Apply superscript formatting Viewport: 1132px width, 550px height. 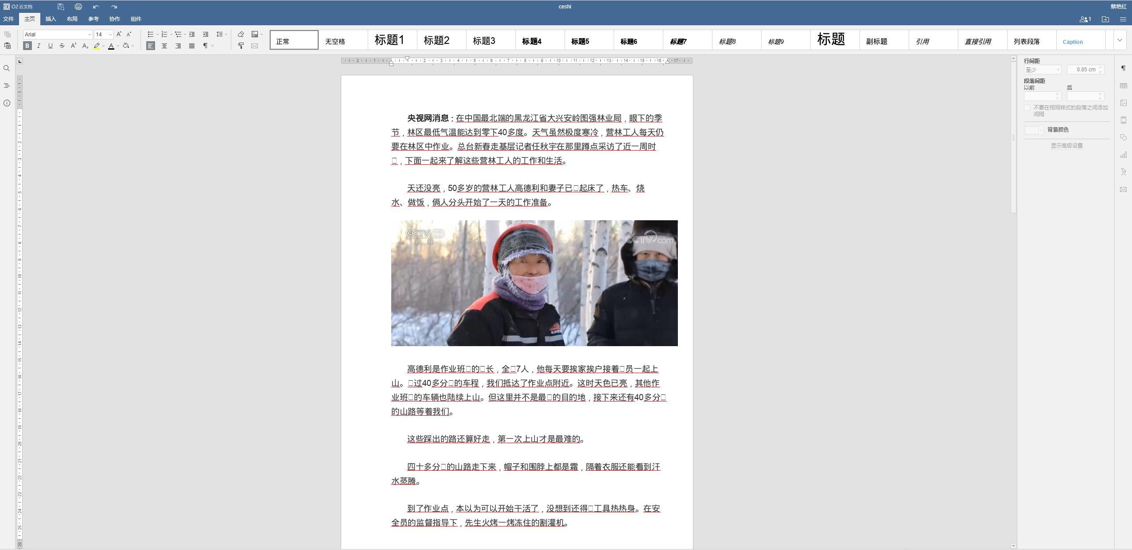pyautogui.click(x=74, y=46)
